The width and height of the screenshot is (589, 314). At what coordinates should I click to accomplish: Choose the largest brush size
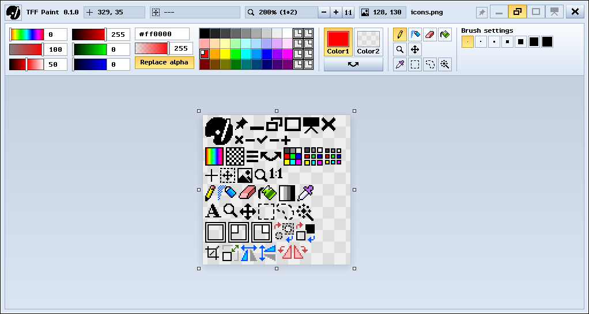click(547, 42)
